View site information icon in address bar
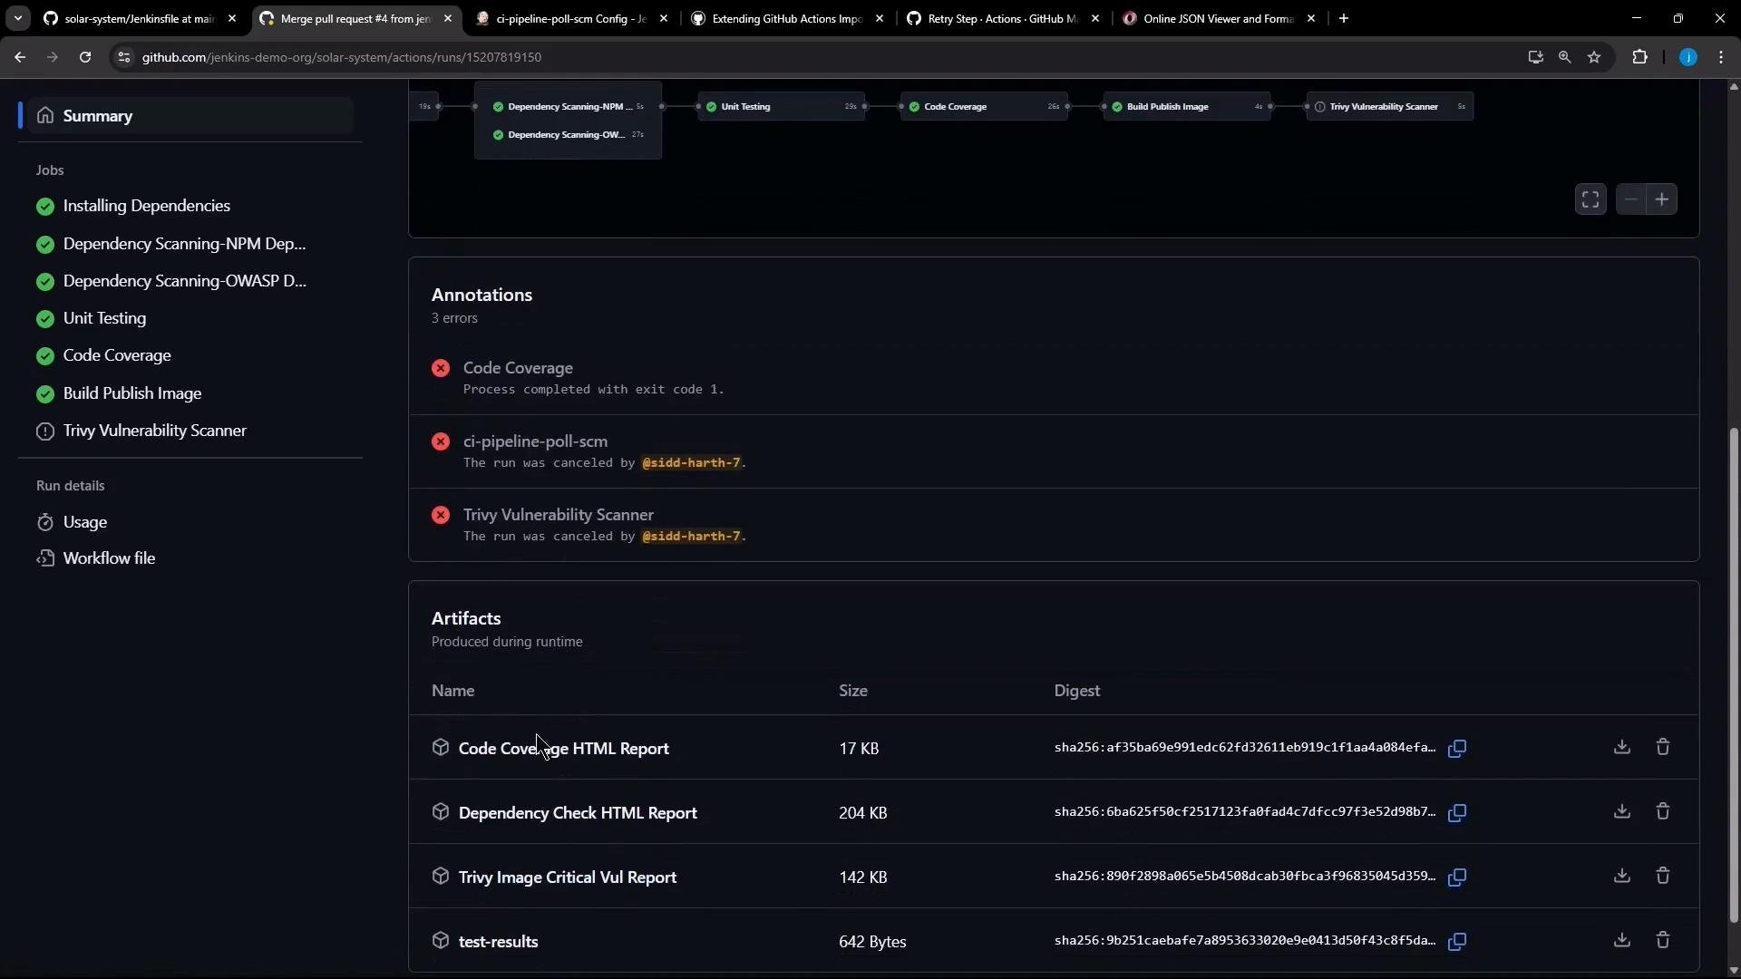Image resolution: width=1741 pixels, height=979 pixels. click(124, 57)
